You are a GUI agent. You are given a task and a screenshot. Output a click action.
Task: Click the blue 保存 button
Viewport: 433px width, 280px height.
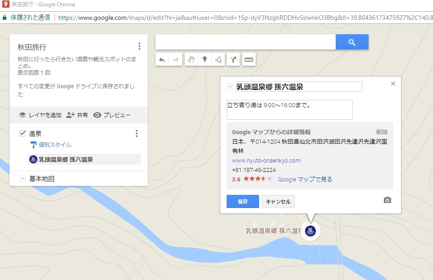243,201
